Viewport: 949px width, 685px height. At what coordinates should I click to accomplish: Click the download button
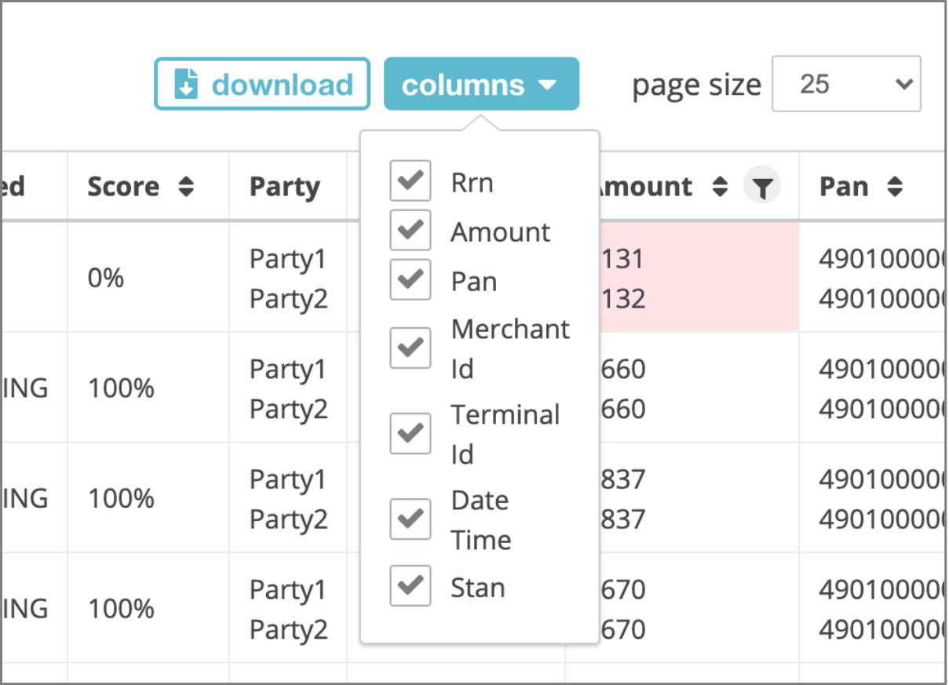pos(262,83)
